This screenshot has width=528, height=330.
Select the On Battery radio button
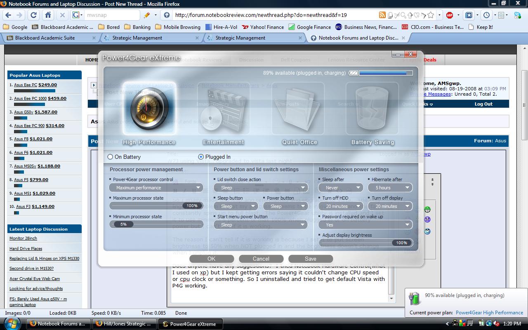pyautogui.click(x=110, y=157)
